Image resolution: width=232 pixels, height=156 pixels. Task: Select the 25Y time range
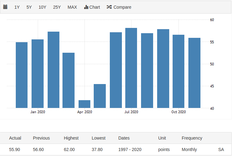click(57, 7)
